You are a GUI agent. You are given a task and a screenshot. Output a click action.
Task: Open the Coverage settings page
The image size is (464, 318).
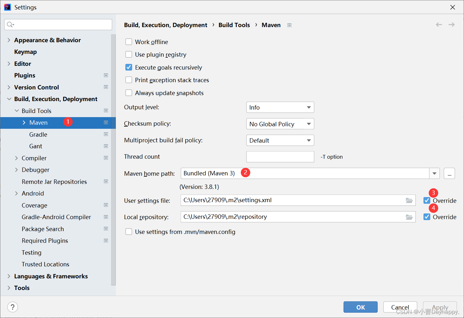pyautogui.click(x=34, y=205)
